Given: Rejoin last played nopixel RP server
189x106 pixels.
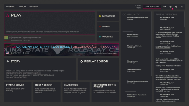Looking at the screenshot, I should [50, 39].
